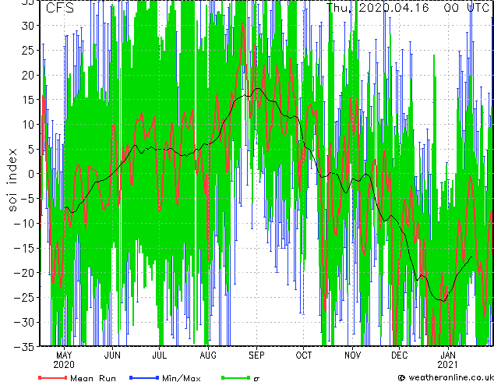Click the -10 y-axis value
Viewport: 494px width, 382px height.
(25, 224)
